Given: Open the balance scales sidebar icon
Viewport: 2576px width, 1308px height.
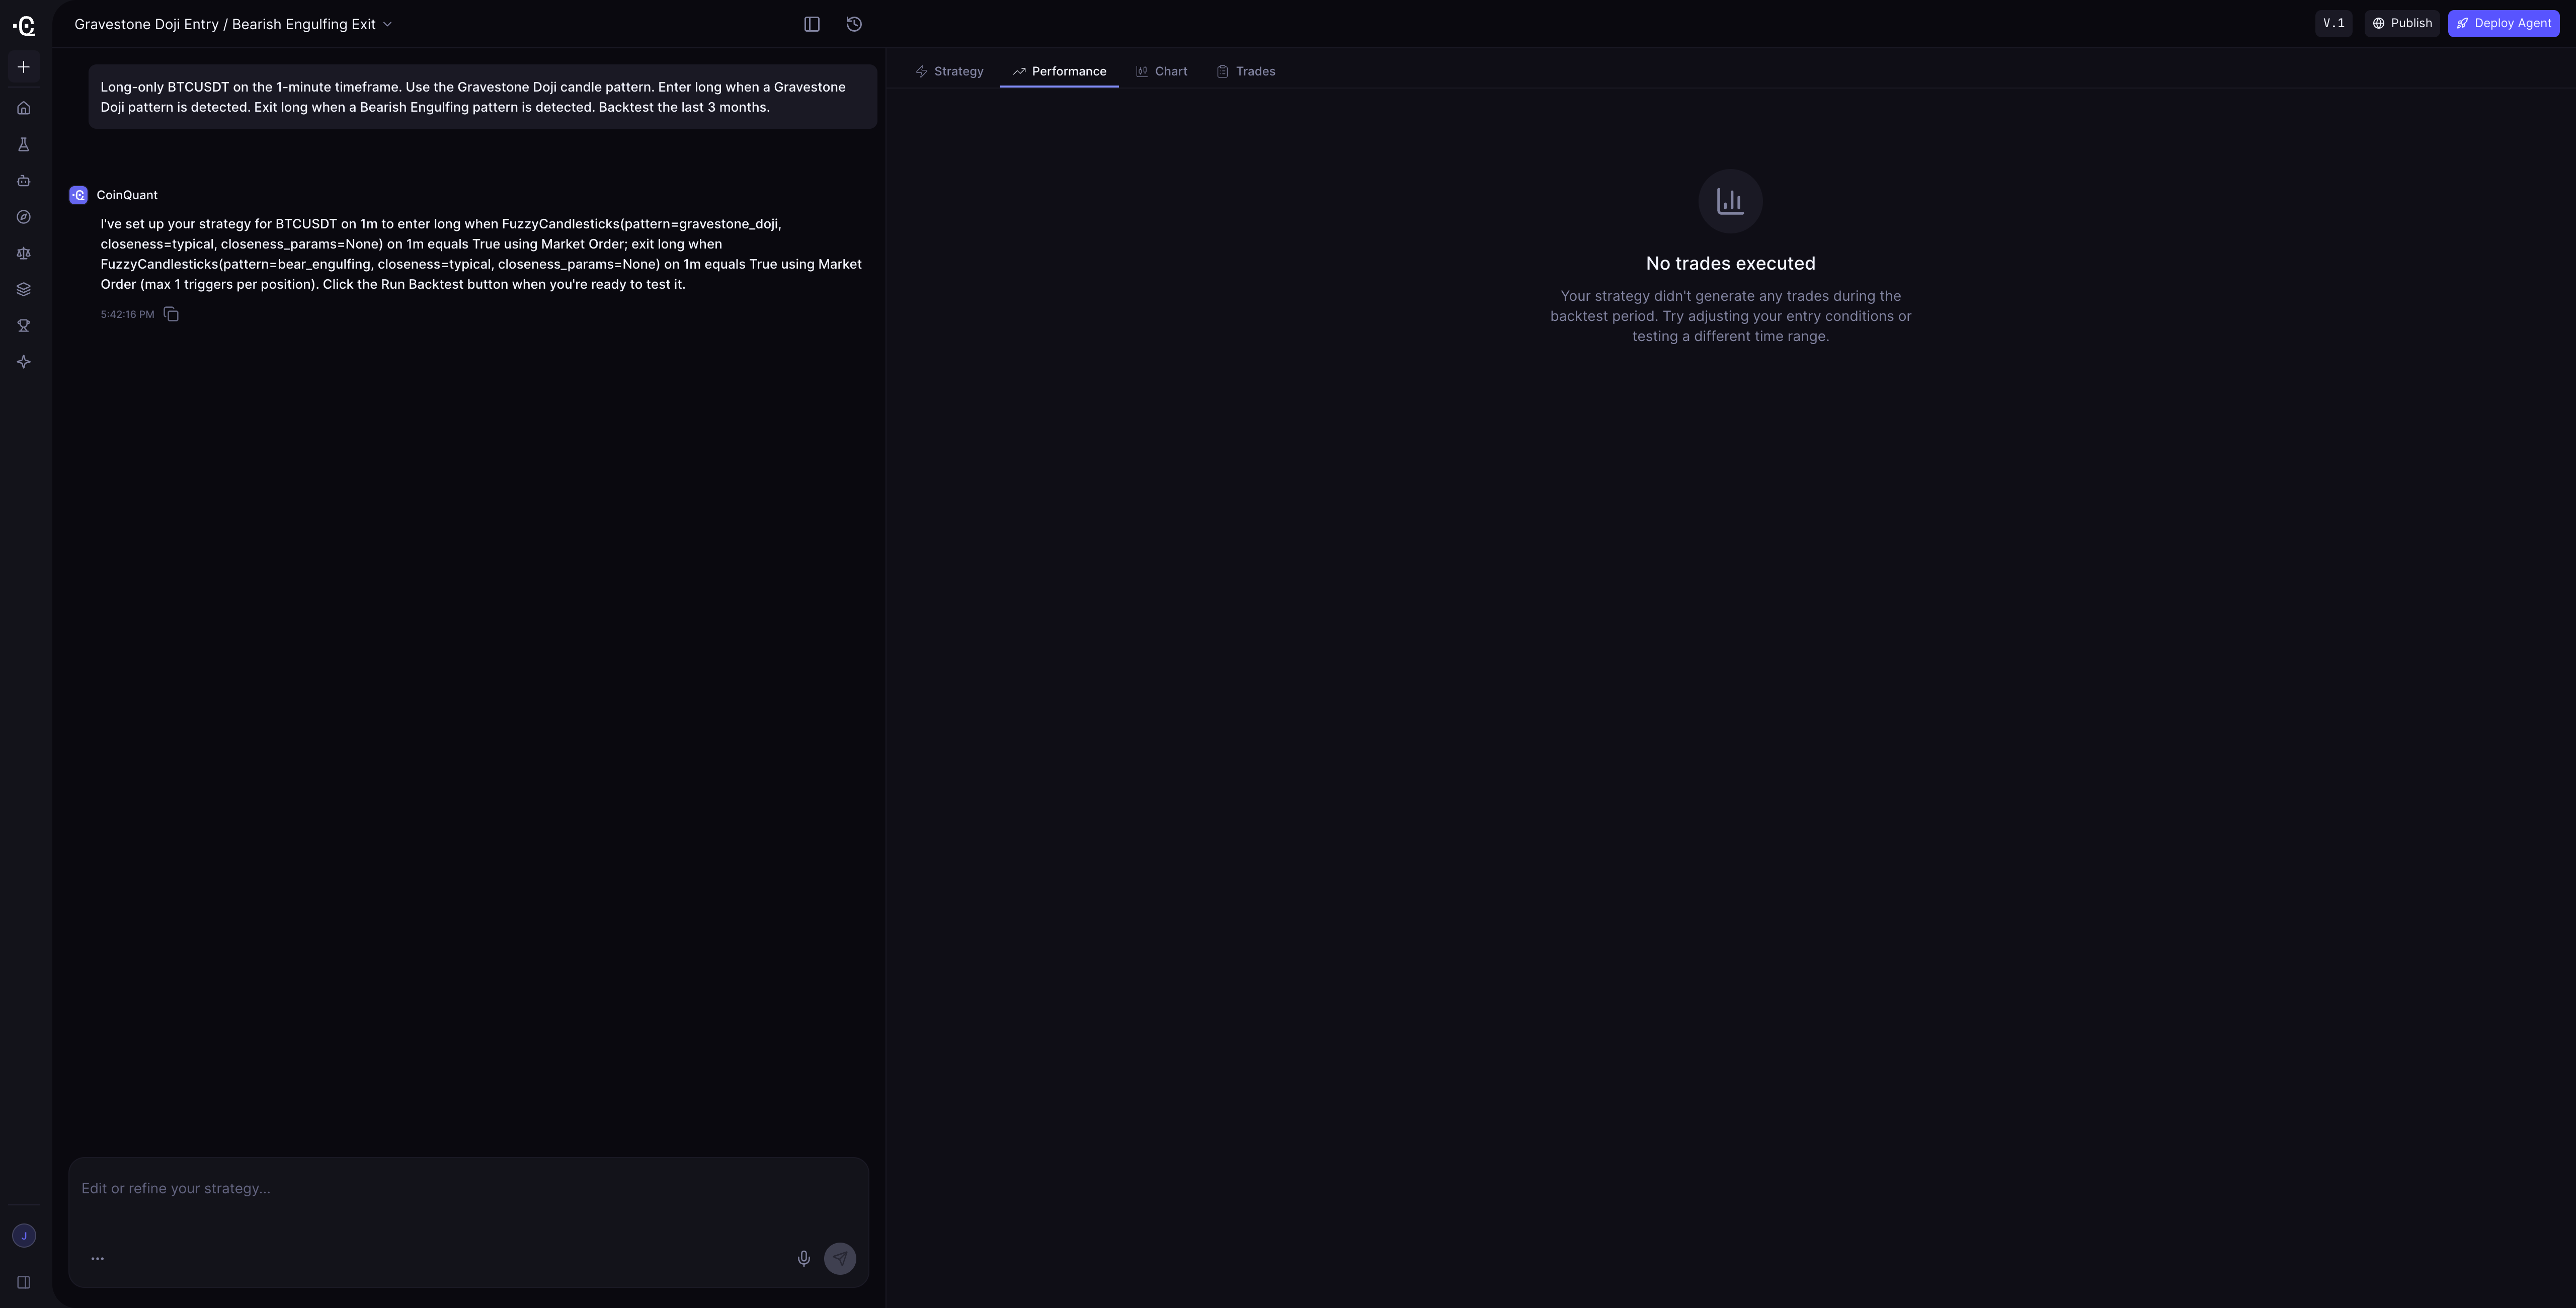Looking at the screenshot, I should point(24,253).
